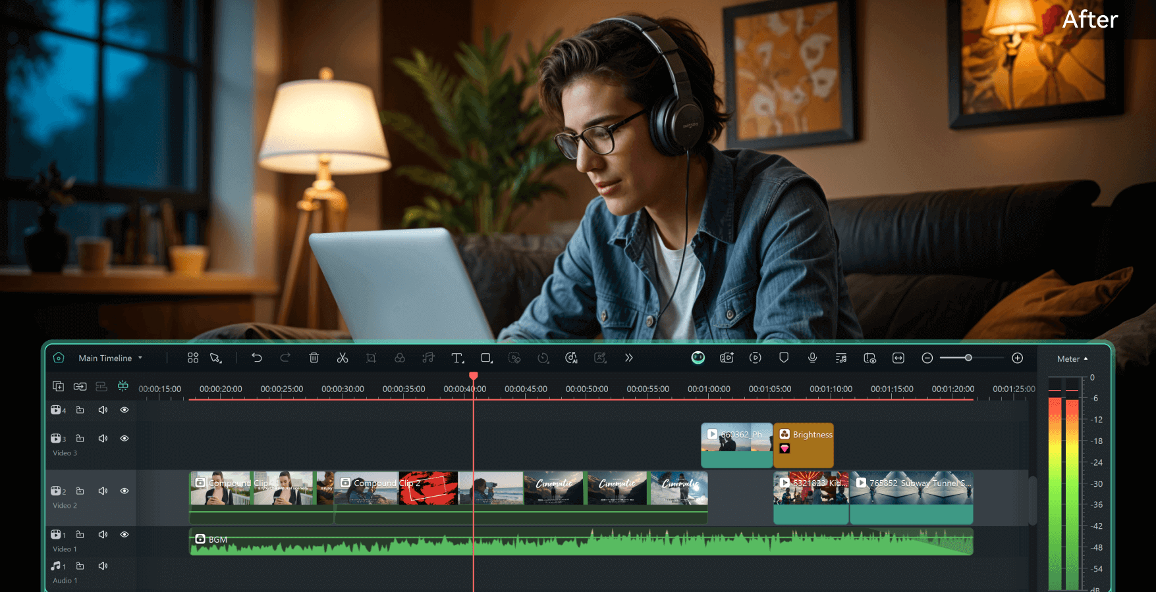Select the Brightness effect clip
The height and width of the screenshot is (592, 1156).
pyautogui.click(x=804, y=445)
